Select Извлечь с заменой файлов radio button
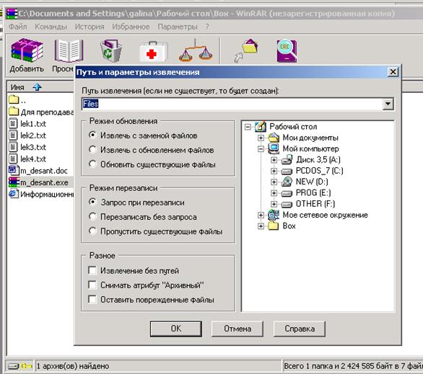Image resolution: width=423 pixels, height=374 pixels. point(92,135)
